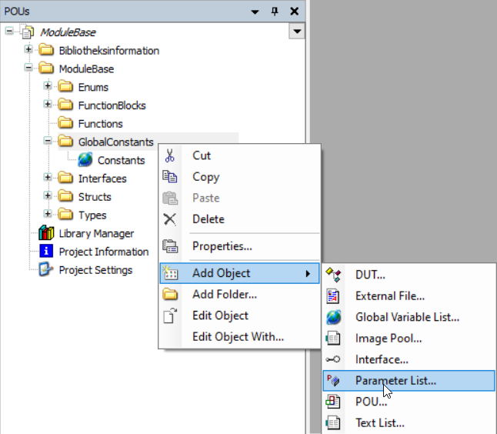Expand the Bibliotheksinformation folder

tap(28, 50)
